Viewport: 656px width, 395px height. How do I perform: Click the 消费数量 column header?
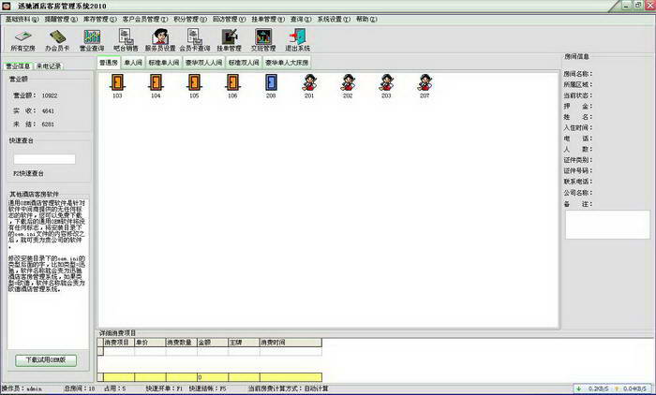click(182, 343)
